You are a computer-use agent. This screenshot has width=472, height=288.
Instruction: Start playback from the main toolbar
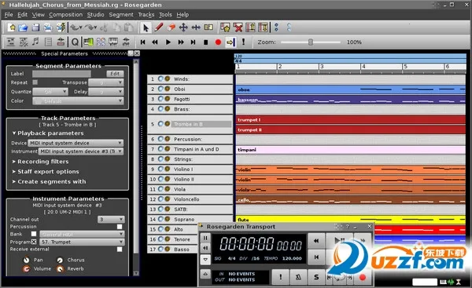tap(168, 42)
